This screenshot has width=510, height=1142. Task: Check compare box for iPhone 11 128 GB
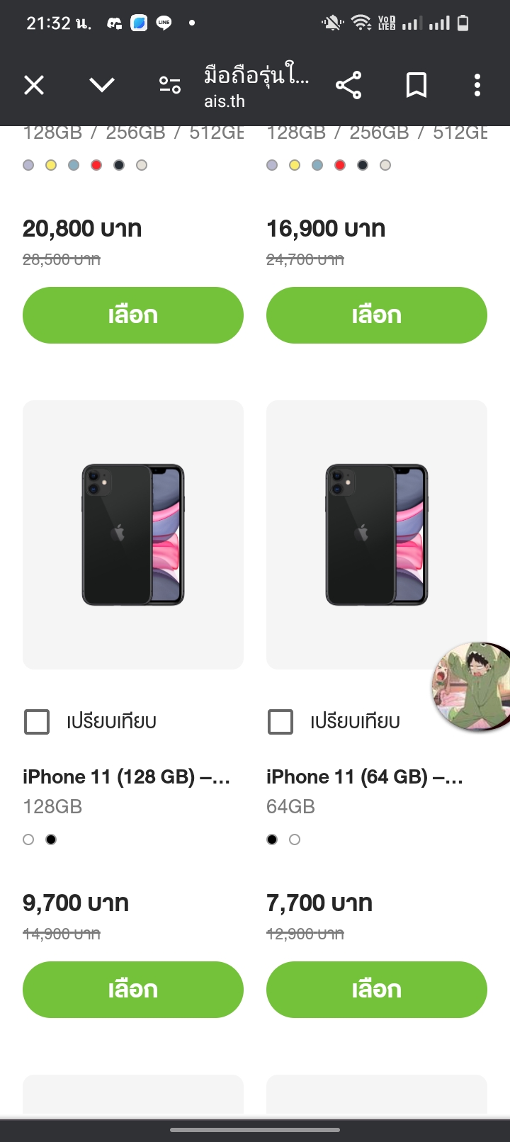[37, 722]
